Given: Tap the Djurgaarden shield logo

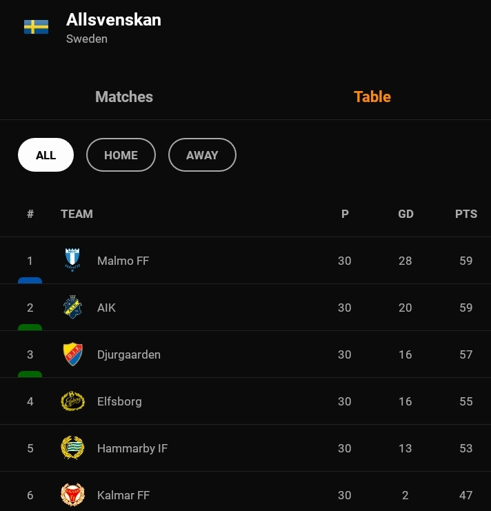Looking at the screenshot, I should 72,354.
